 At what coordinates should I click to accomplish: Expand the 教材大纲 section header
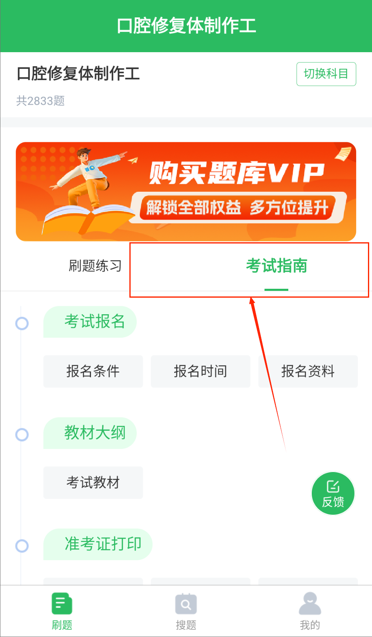point(90,433)
